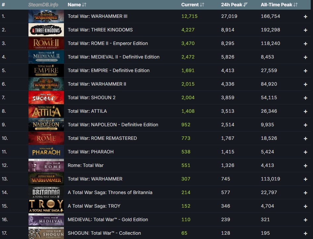Open A Total War Saga: Thrones of Britannia link
Screen dimensions: 313x239
click(110, 192)
